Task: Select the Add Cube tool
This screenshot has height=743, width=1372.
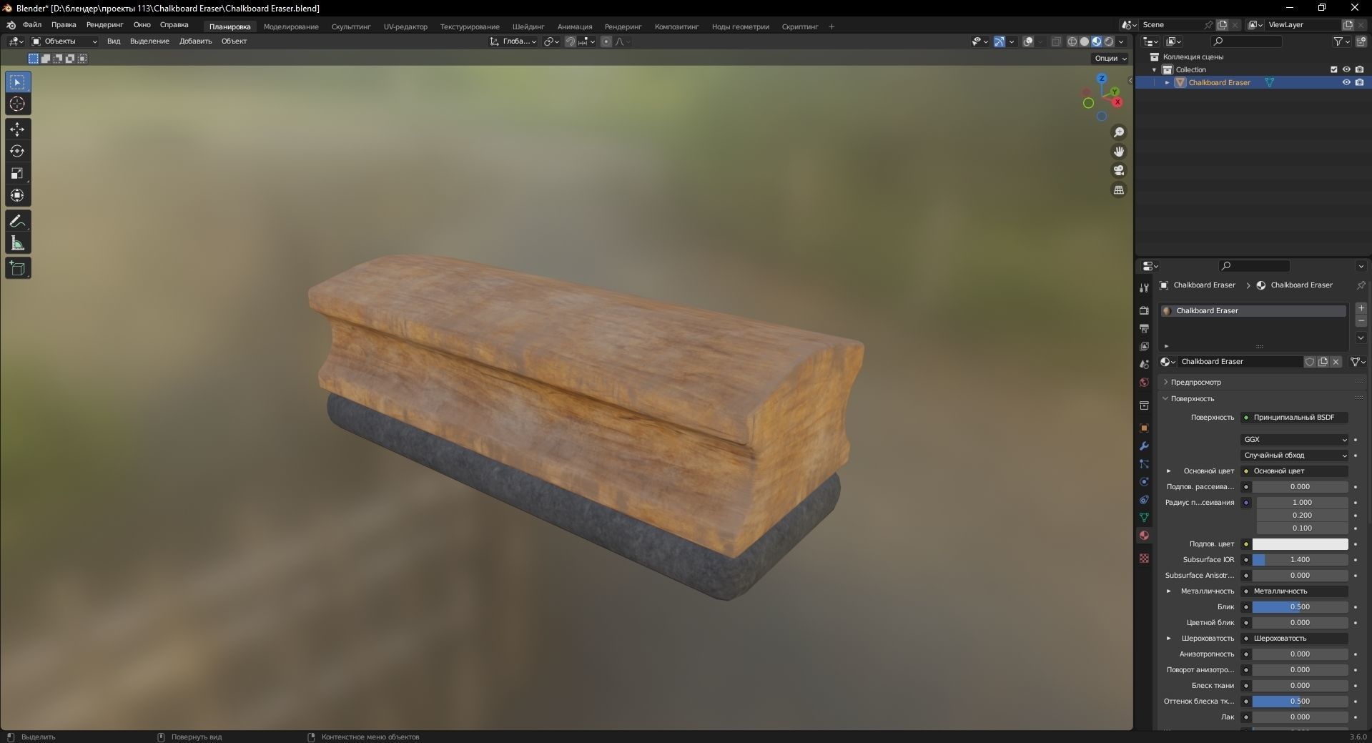Action: click(17, 269)
